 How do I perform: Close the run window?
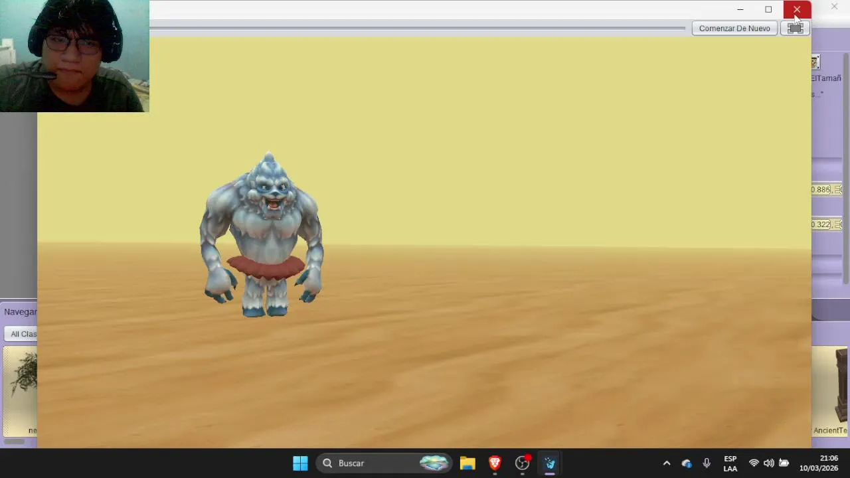point(796,9)
